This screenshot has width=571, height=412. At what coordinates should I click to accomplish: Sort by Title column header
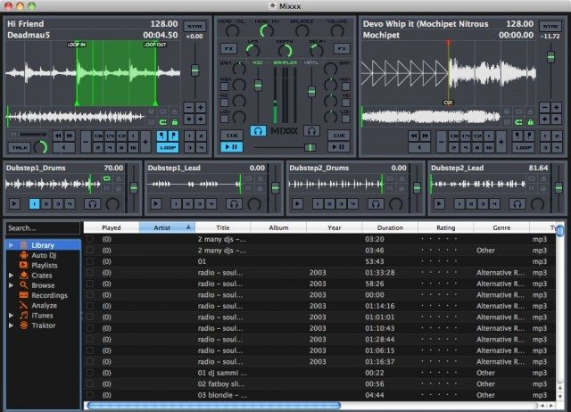pos(223,227)
